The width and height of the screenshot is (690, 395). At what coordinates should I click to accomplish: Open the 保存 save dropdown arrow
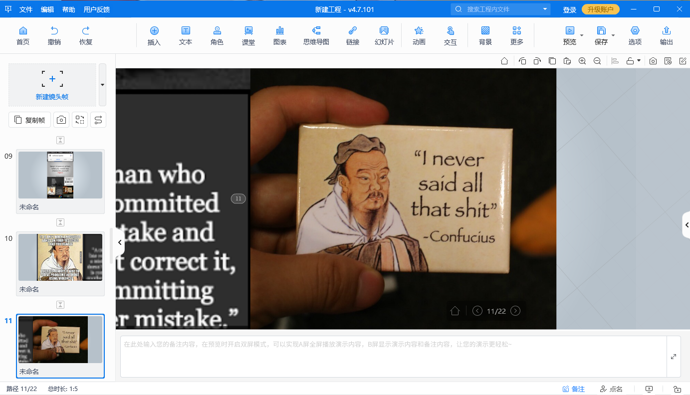point(613,35)
